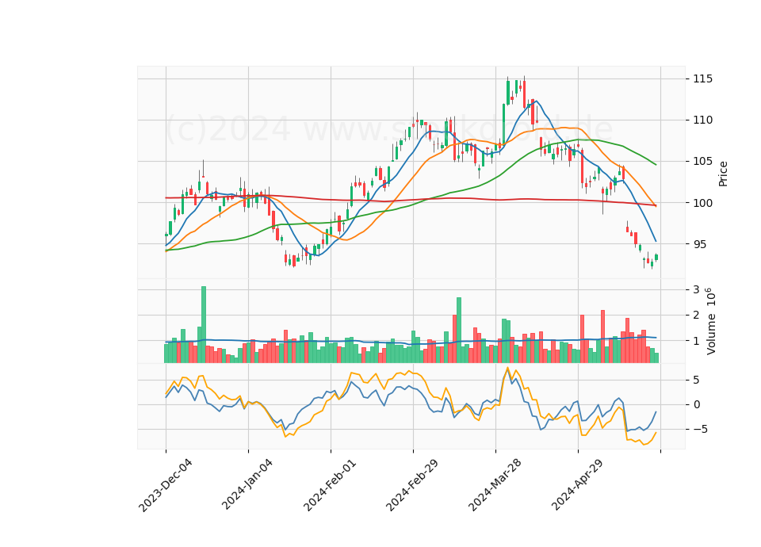Click the 115 price axis label
The height and width of the screenshot is (547, 761).
[x=703, y=78]
